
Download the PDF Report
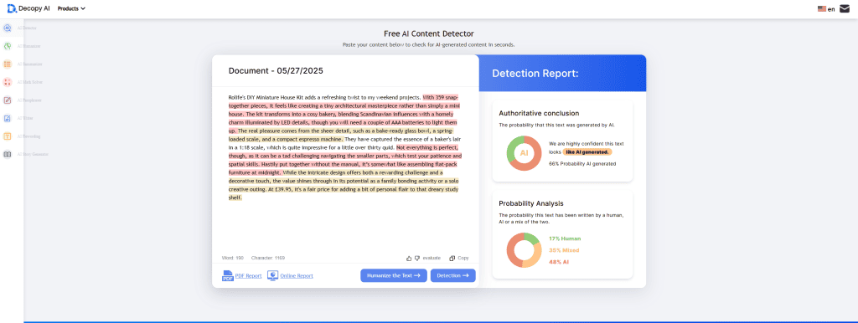242,276
